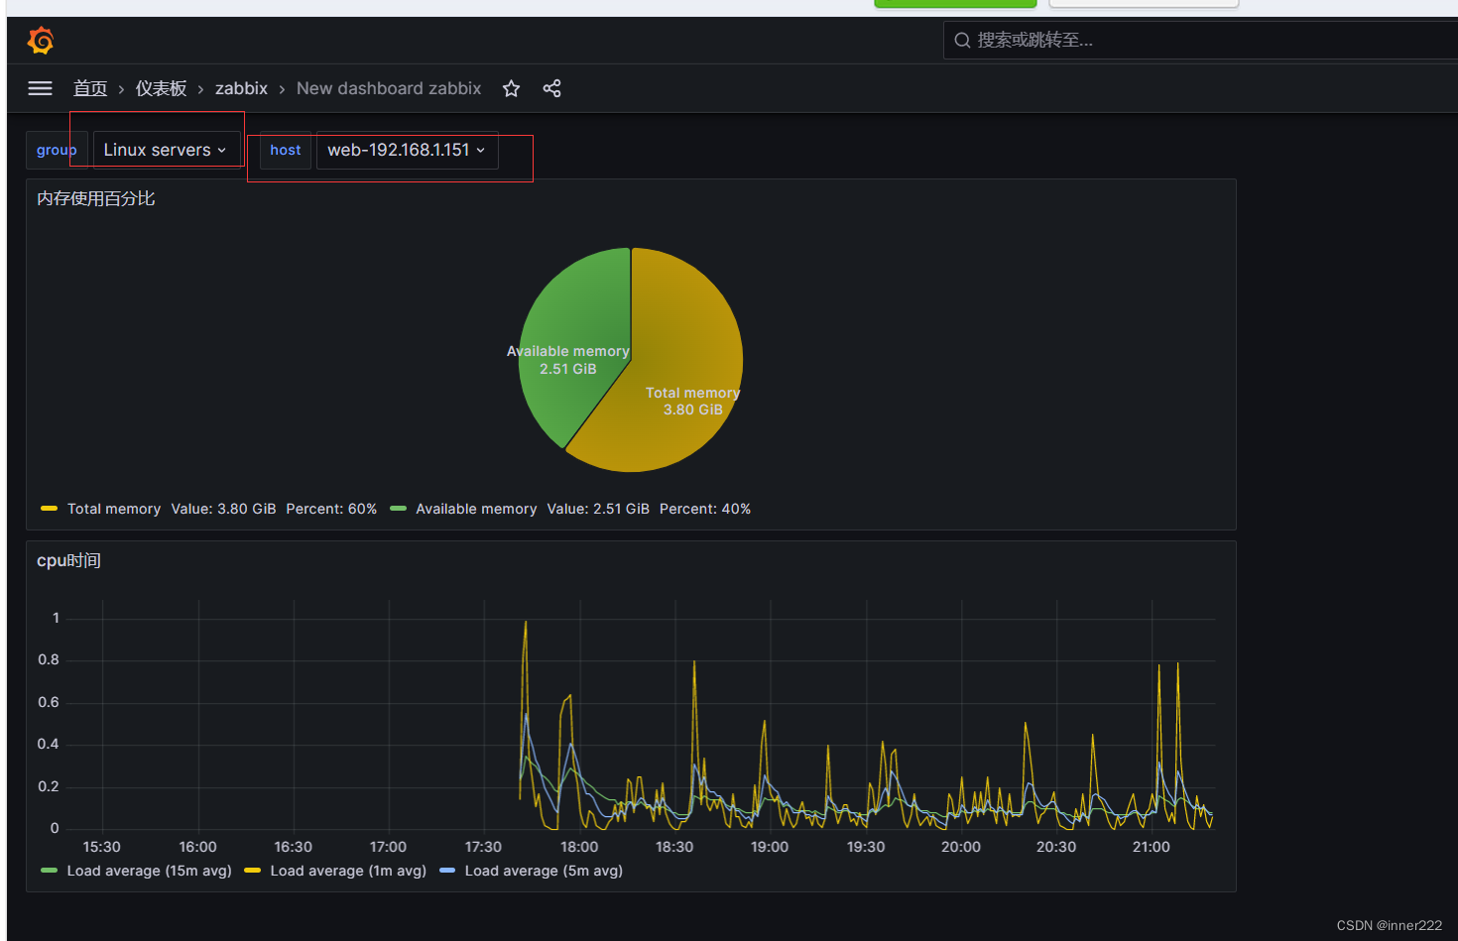Image resolution: width=1458 pixels, height=941 pixels.
Task: Open the cpu时间 panel title
Action: pyautogui.click(x=68, y=560)
